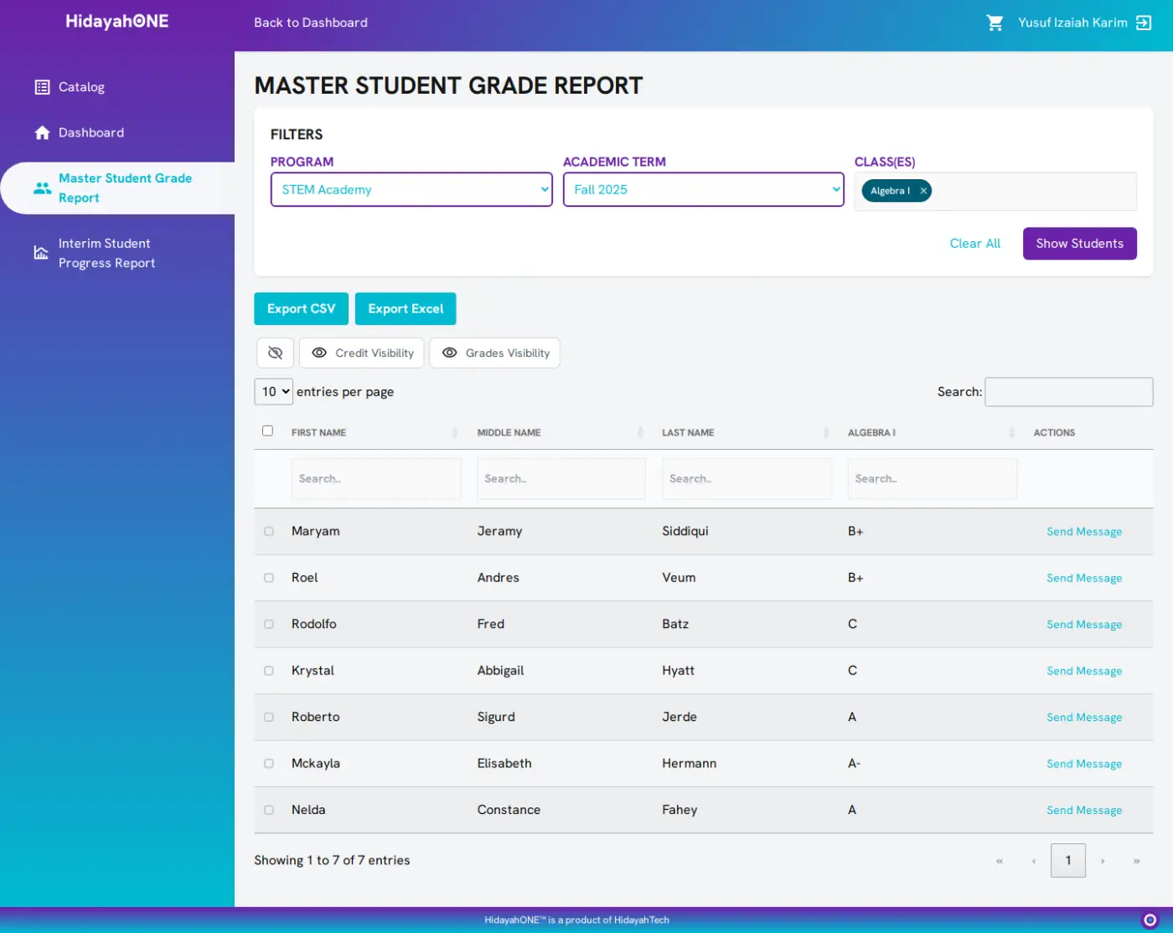The image size is (1173, 933).
Task: Click the Algebra I class tag label
Action: click(890, 191)
